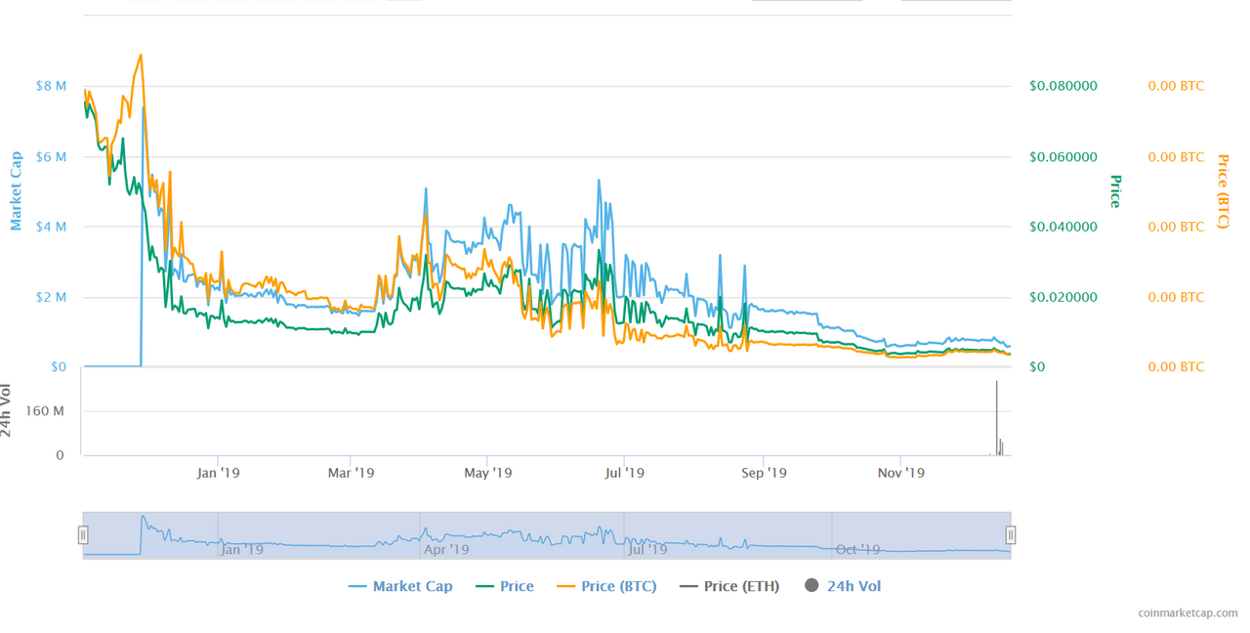The image size is (1250, 633).
Task: Toggle the Market Cap series in legend
Action: click(400, 586)
